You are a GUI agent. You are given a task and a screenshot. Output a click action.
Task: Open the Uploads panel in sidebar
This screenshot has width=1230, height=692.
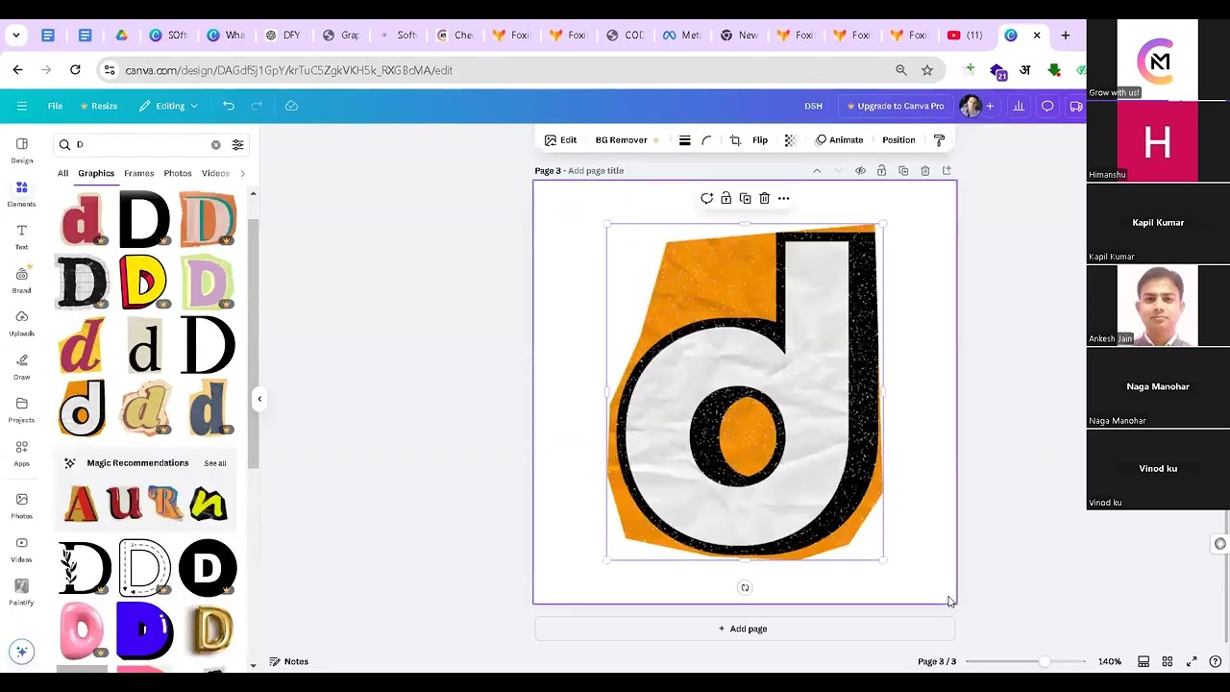click(x=21, y=324)
